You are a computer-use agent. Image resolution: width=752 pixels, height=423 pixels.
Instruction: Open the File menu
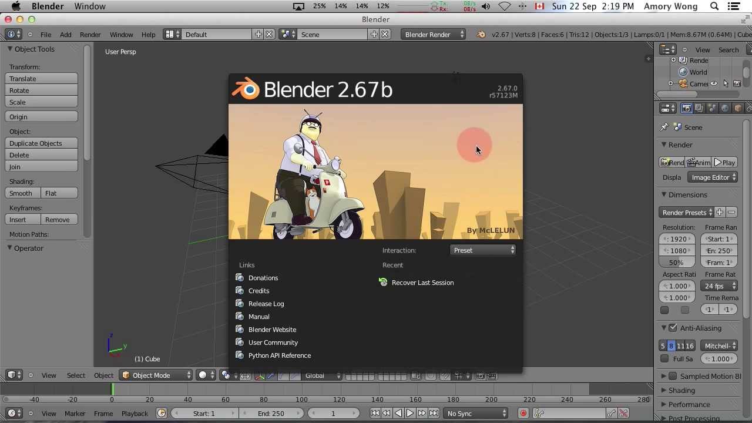45,34
